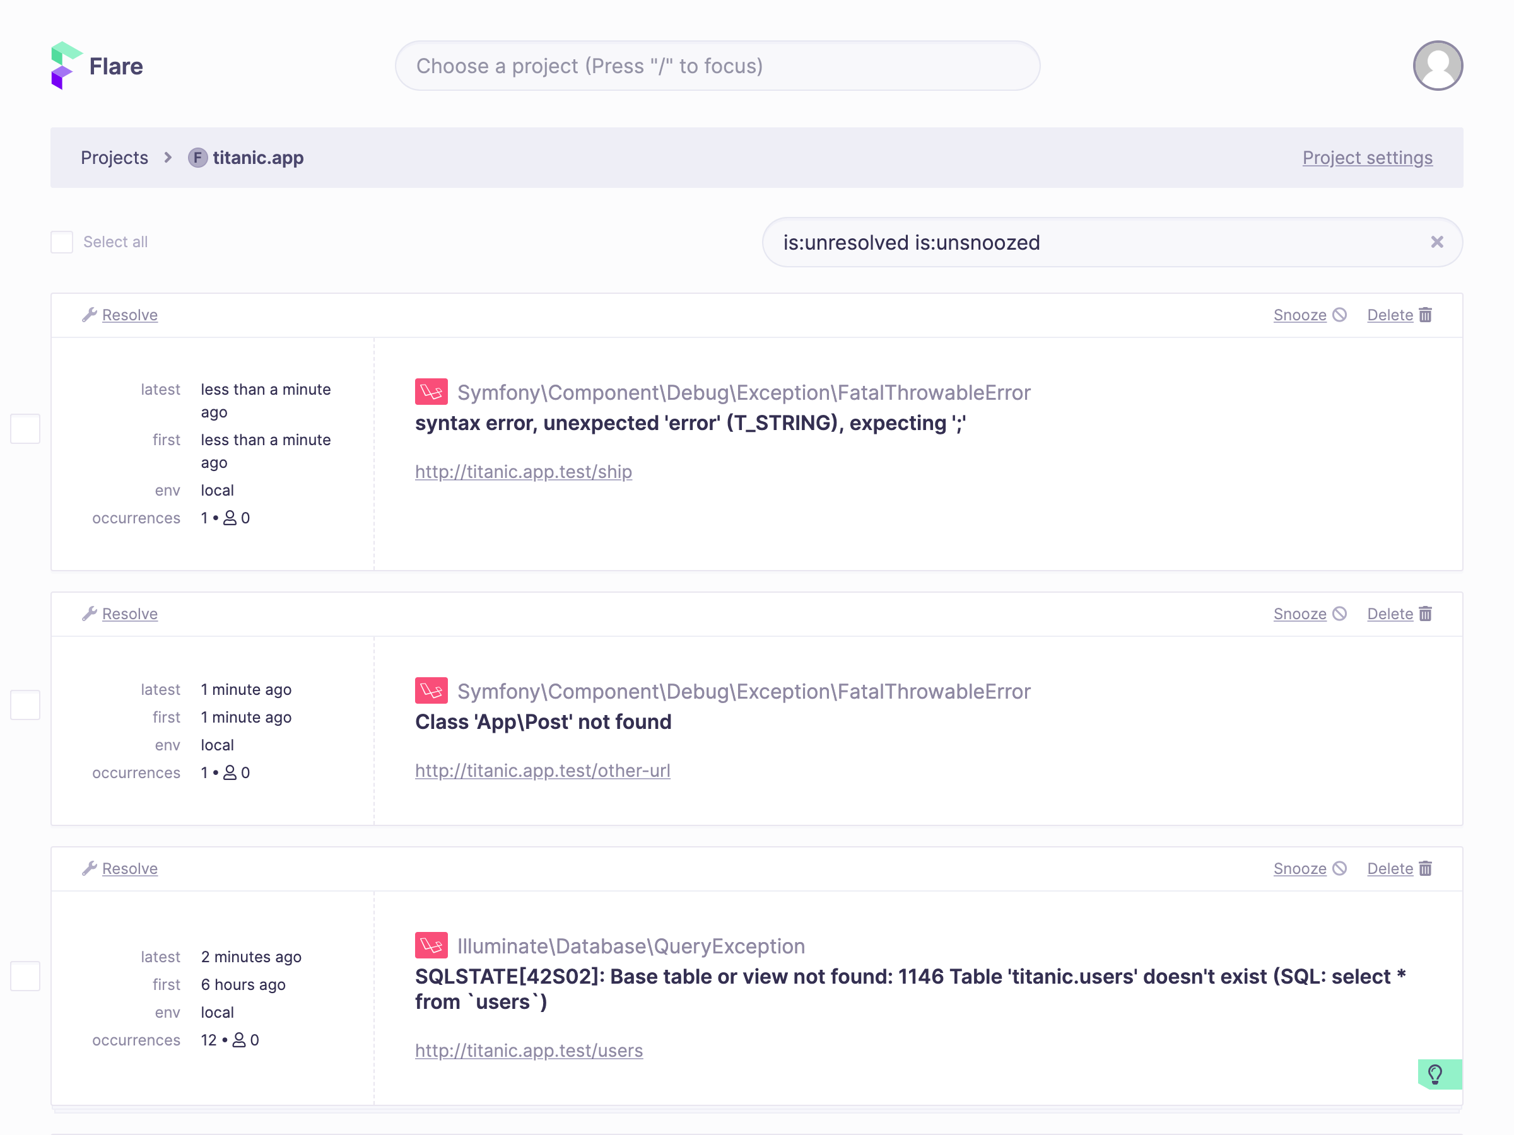Click the '2 minutes ago' latest value
The height and width of the screenshot is (1135, 1514).
(251, 957)
